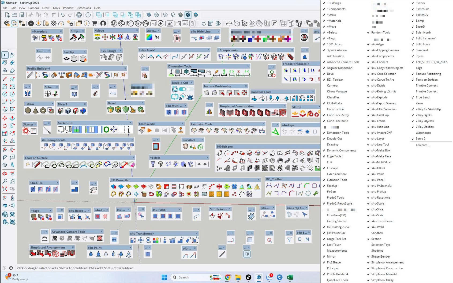453x283 pixels.
Task: Click red pencil icon in Tools on Surface
Action: tap(37, 165)
